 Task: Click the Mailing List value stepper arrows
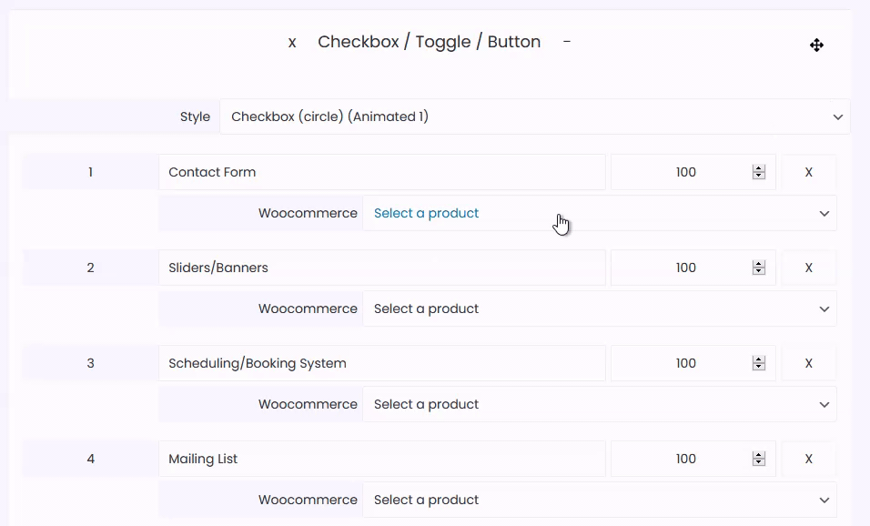(x=758, y=459)
